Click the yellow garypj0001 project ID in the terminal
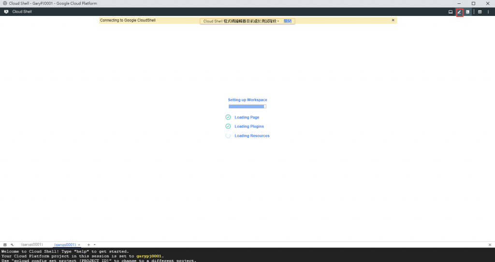 [x=149, y=256]
